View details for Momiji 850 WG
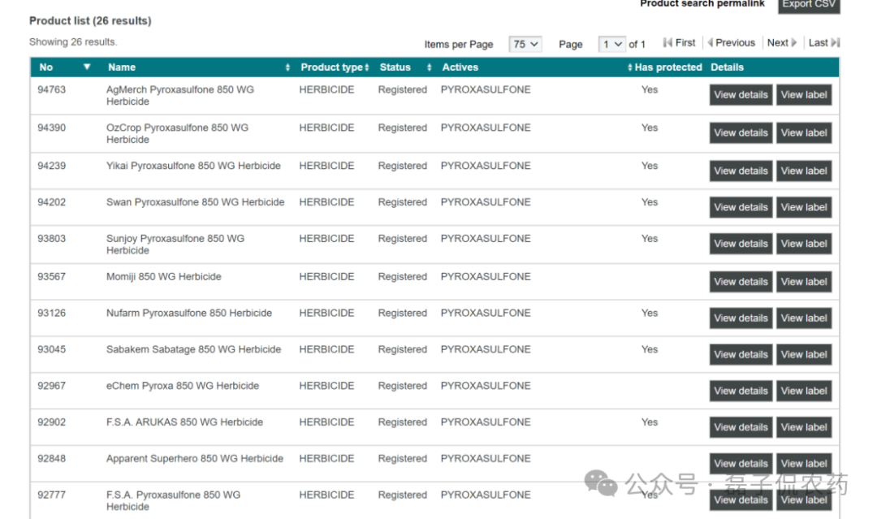The height and width of the screenshot is (519, 877). coord(741,281)
